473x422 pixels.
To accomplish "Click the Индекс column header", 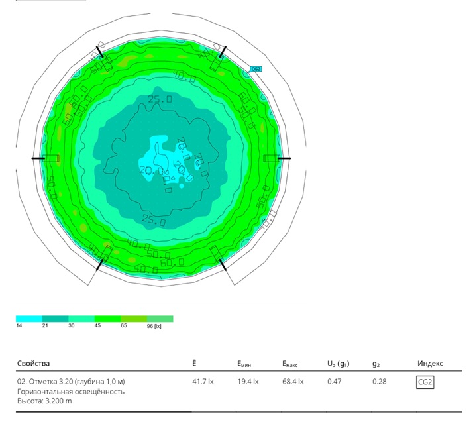I will (430, 364).
